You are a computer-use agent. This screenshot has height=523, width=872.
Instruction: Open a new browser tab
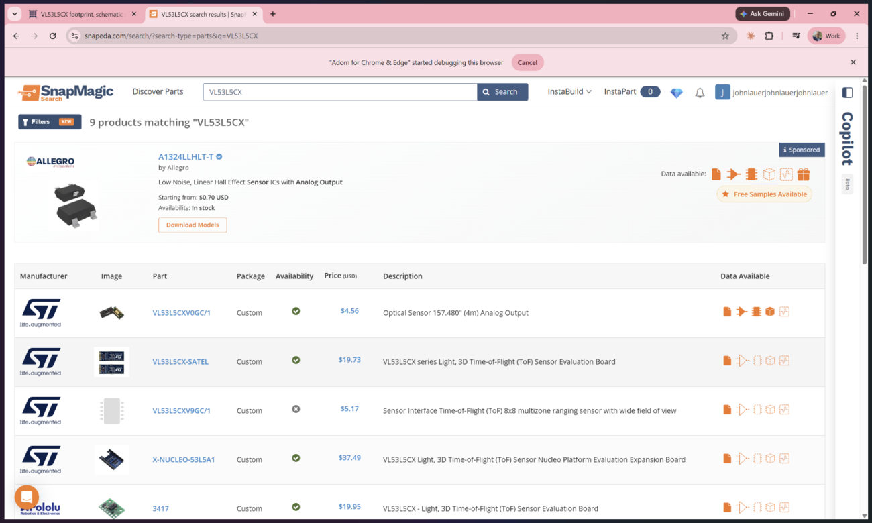pyautogui.click(x=273, y=14)
